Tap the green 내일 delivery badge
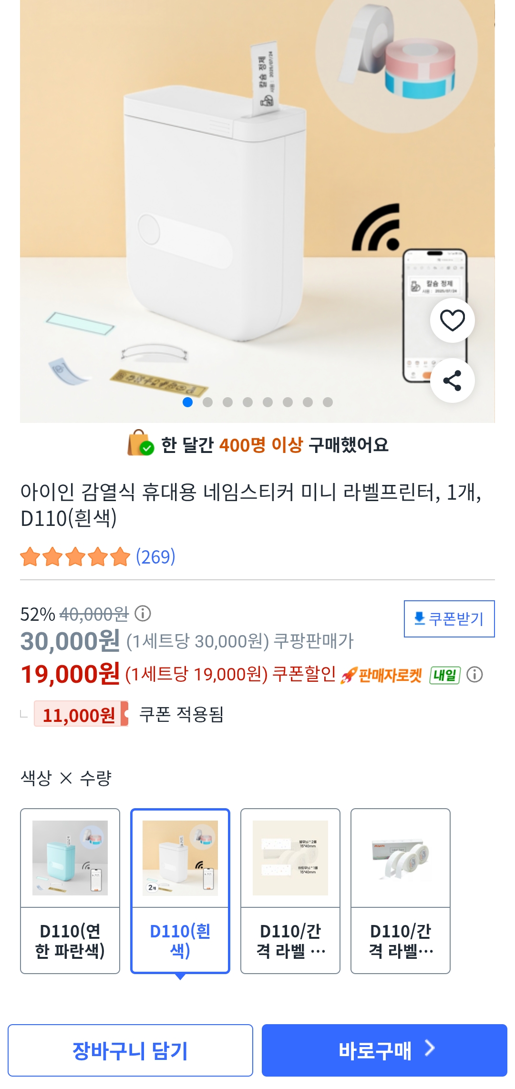The image size is (515, 1089). [444, 675]
